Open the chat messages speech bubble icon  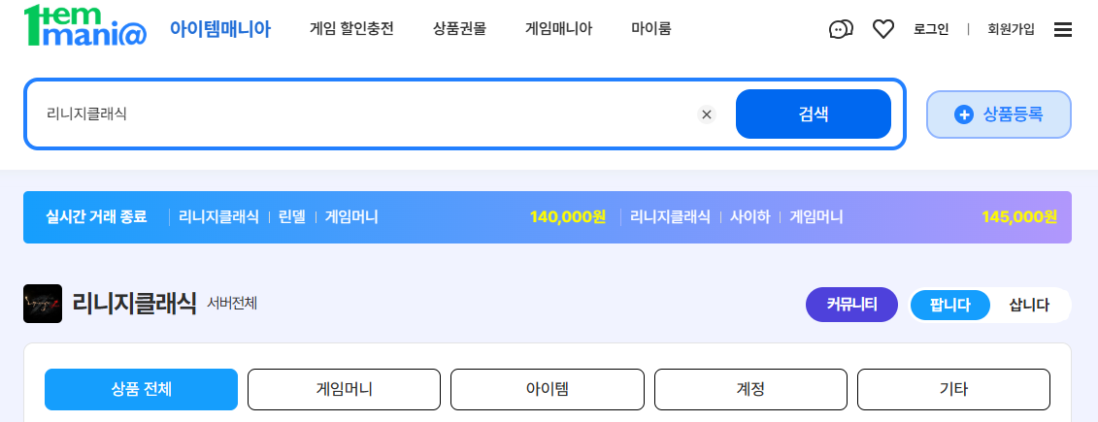(841, 29)
